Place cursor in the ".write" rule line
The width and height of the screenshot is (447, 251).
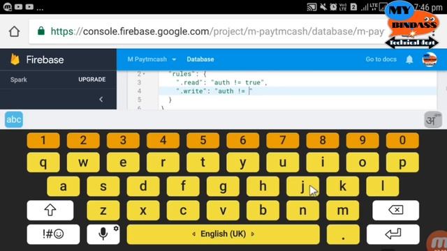[x=214, y=91]
